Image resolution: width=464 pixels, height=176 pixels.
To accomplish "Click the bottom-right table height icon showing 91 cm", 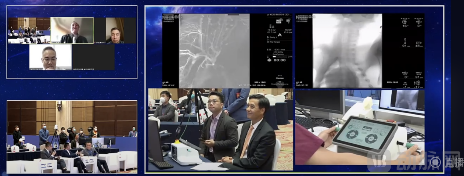I will pos(418,75).
